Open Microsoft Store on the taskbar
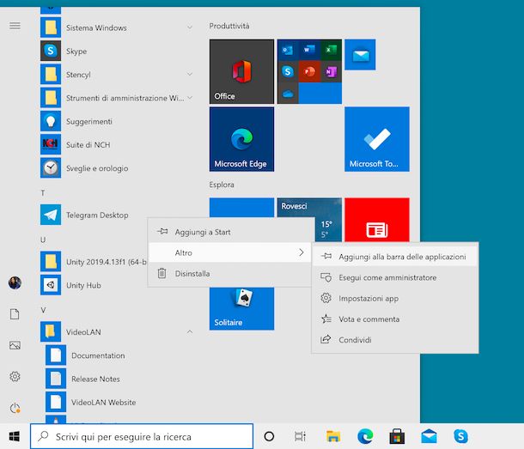Image resolution: width=524 pixels, height=449 pixels. (397, 436)
